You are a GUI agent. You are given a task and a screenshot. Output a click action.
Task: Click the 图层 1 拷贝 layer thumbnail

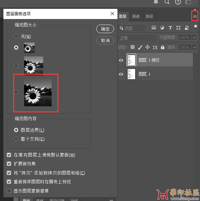point(131,60)
